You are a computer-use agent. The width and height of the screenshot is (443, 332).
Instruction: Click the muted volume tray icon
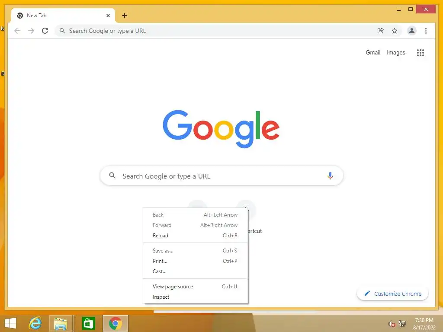[x=392, y=324]
